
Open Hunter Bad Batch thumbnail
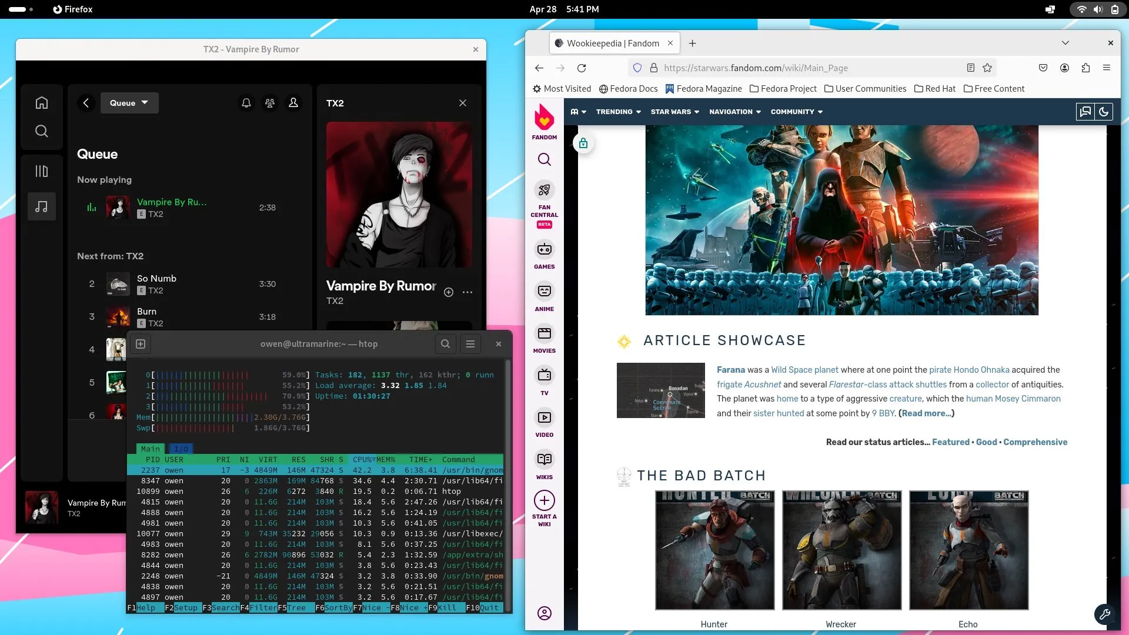714,550
